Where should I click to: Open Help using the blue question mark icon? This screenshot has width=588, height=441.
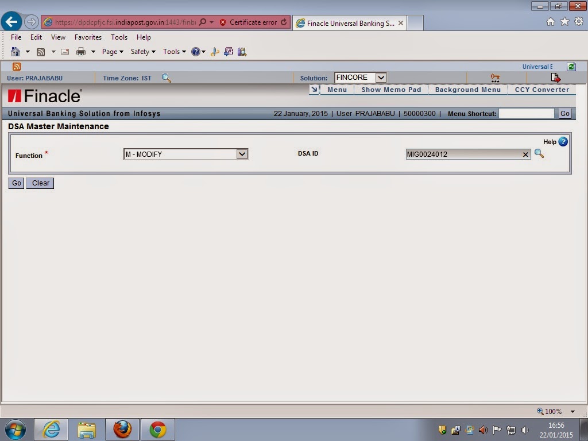click(x=563, y=142)
